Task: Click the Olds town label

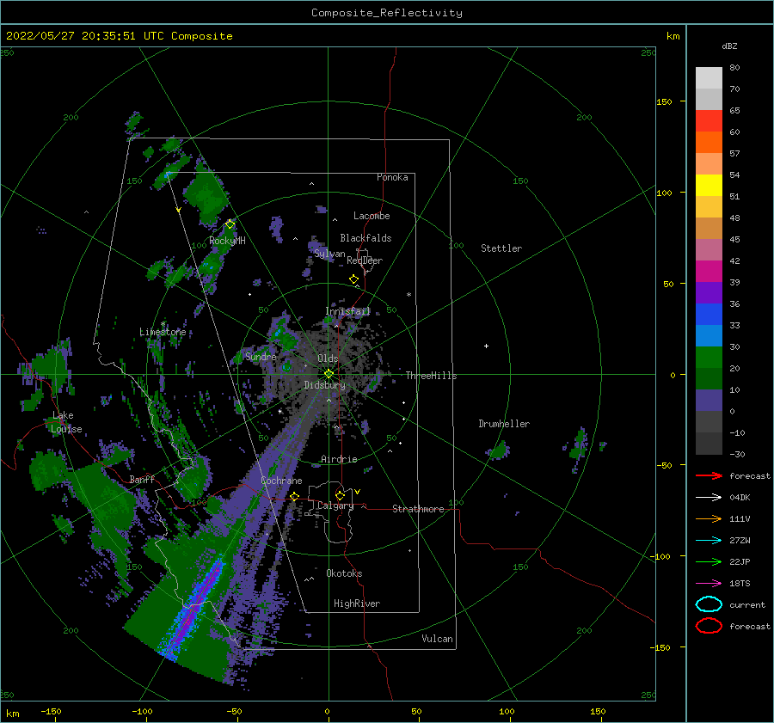Action: click(x=328, y=358)
